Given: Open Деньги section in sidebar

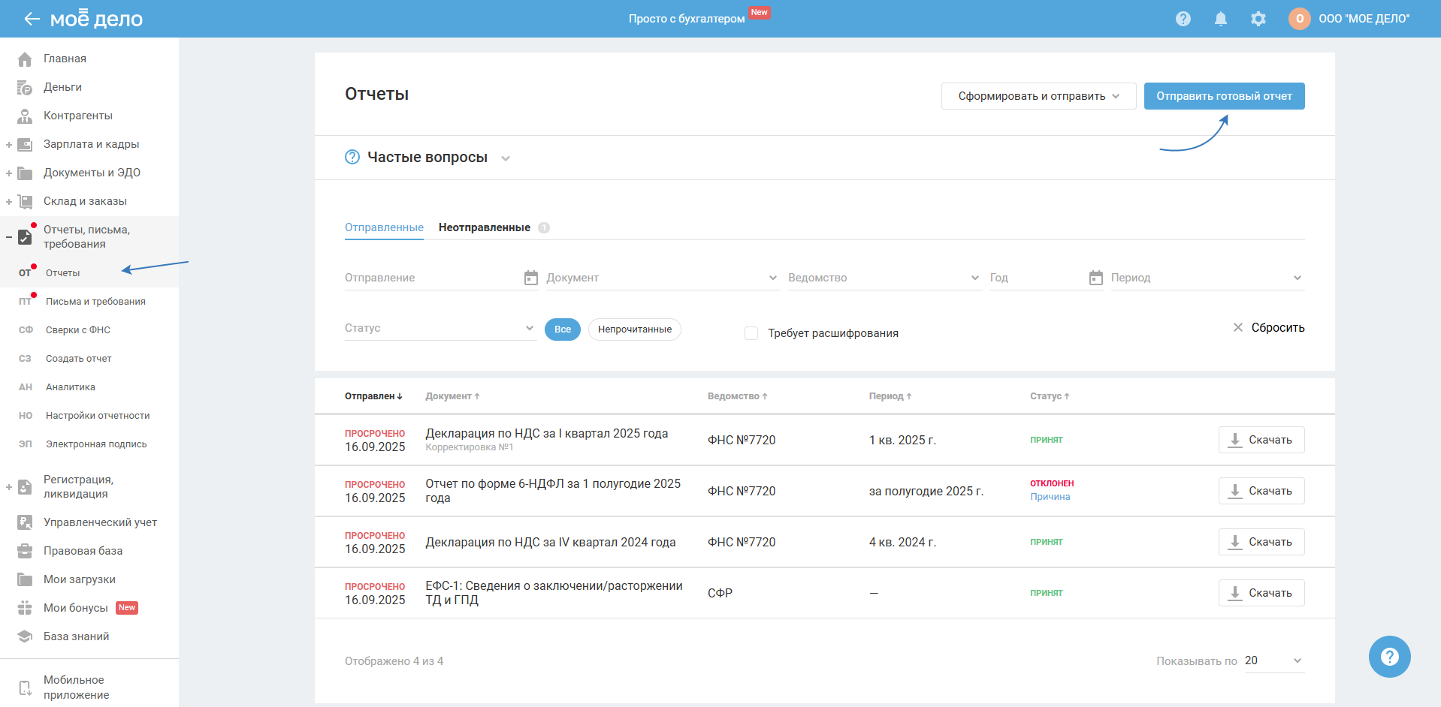Looking at the screenshot, I should pos(62,87).
